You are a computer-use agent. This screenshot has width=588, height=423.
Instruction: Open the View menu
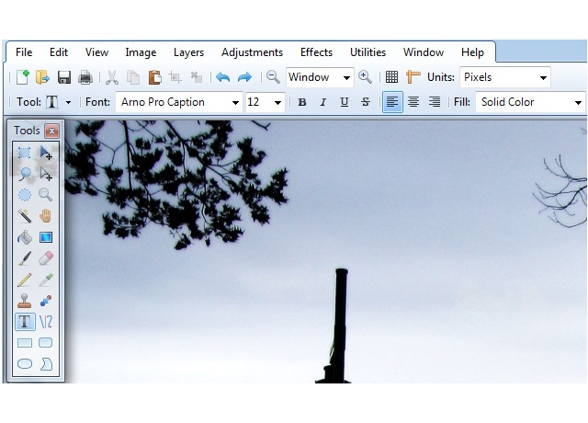tap(96, 52)
